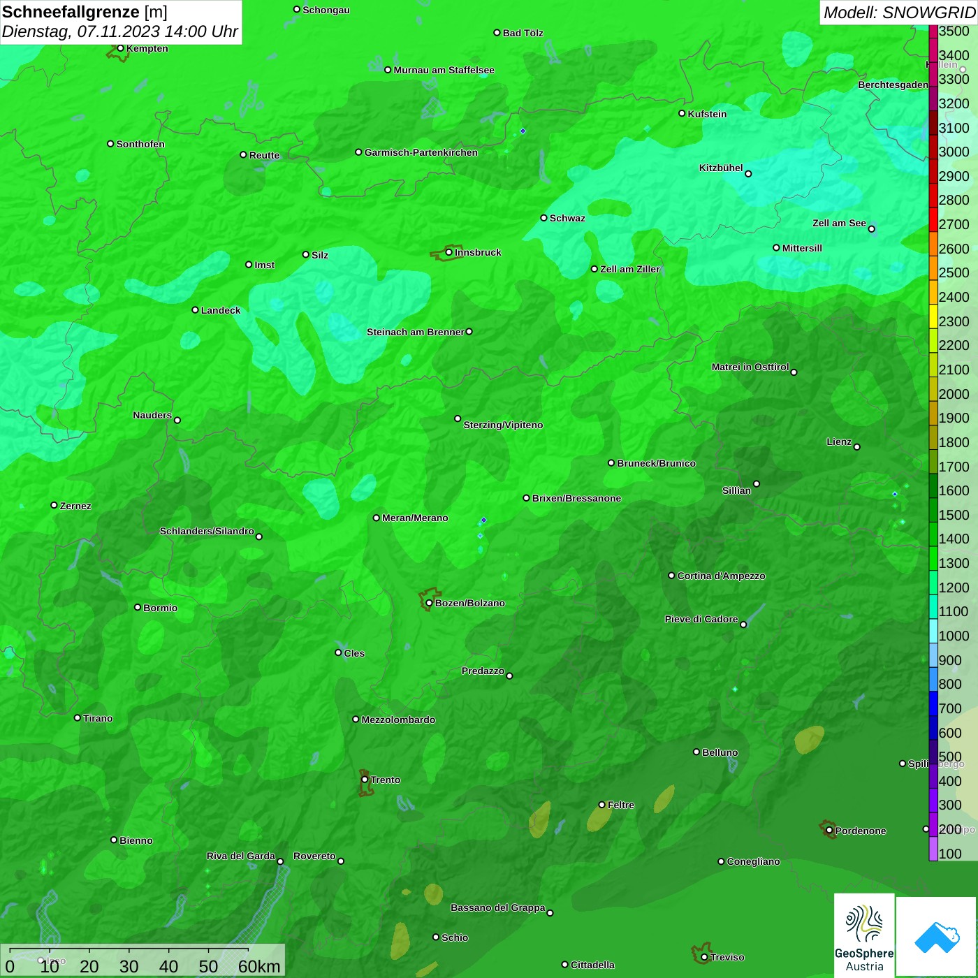Click legend value '3000'
Image resolution: width=978 pixels, height=978 pixels.
954,152
